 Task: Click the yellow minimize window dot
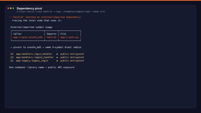click(11, 8)
